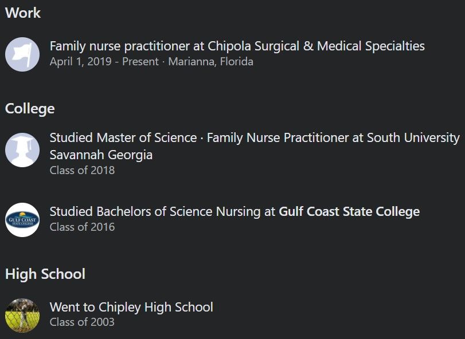The height and width of the screenshot is (339, 465).
Task: Click the Class of 2016 text
Action: (82, 227)
